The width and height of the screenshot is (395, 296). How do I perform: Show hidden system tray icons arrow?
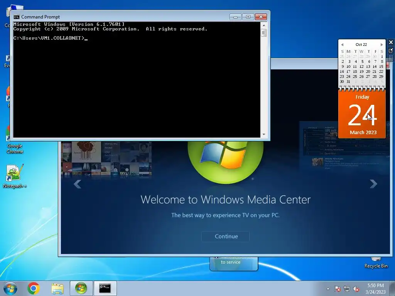point(328,289)
